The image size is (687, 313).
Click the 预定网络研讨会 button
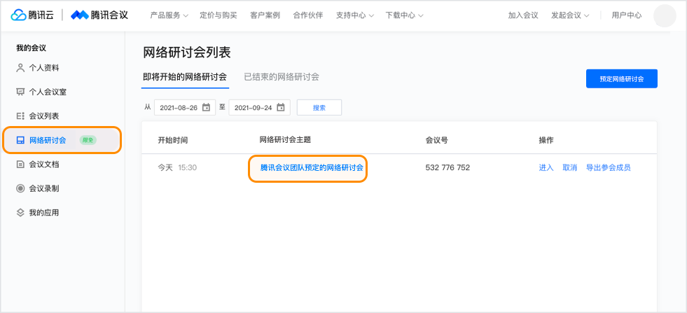(x=621, y=79)
